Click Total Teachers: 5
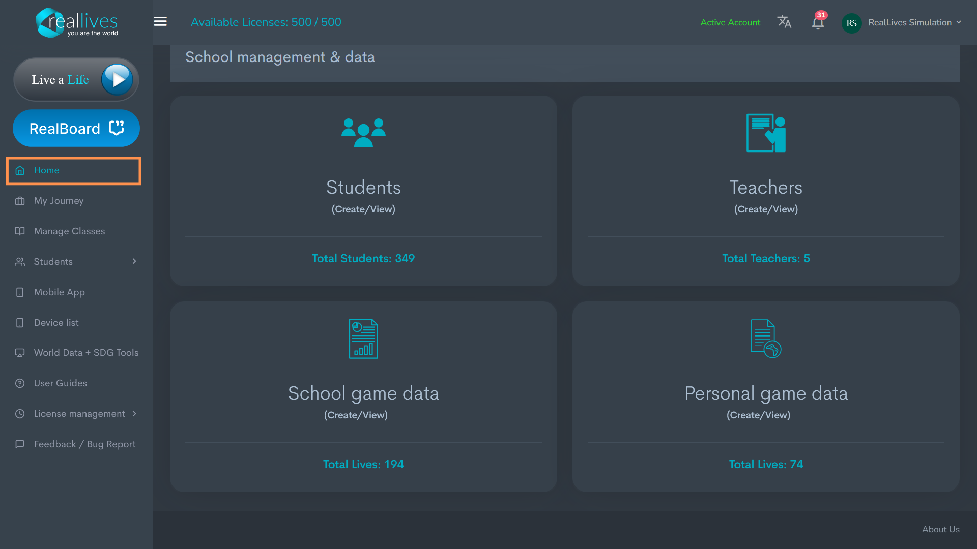Image resolution: width=977 pixels, height=549 pixels. click(766, 258)
